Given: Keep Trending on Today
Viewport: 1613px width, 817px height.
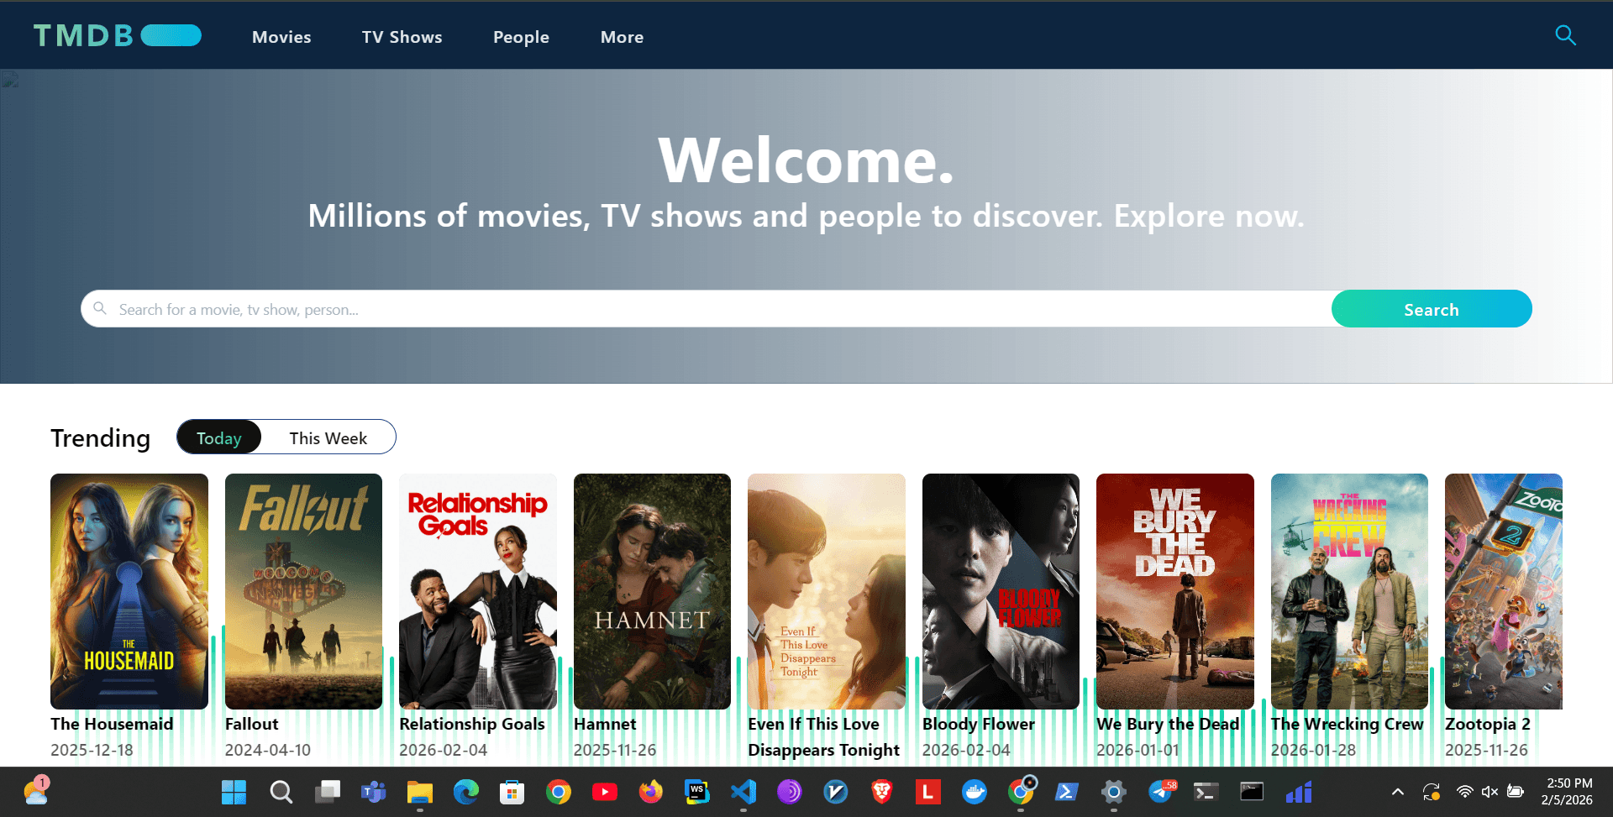Looking at the screenshot, I should [x=218, y=437].
